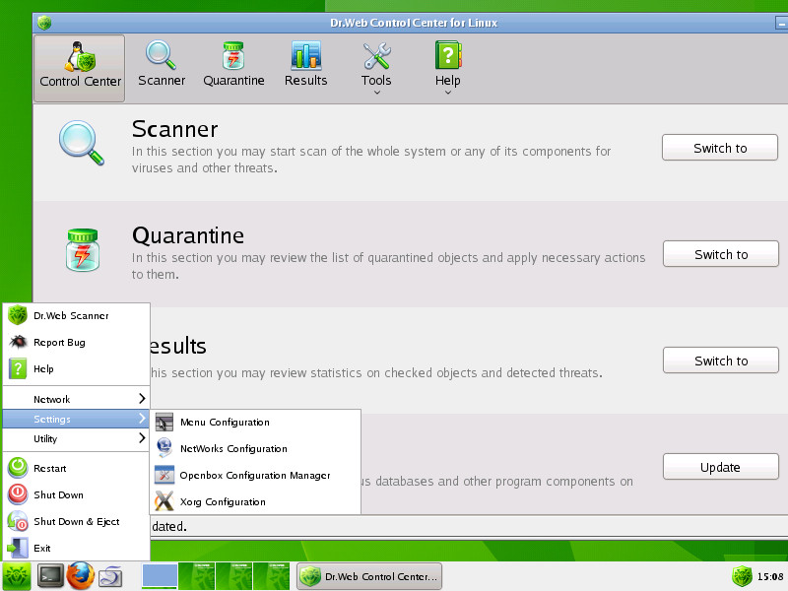Screen dimensions: 788x591
Task: Click the Shut Down & Eject label
Action: pyautogui.click(x=77, y=522)
